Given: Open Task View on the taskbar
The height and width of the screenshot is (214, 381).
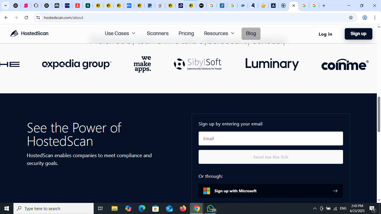Looking at the screenshot, I should point(100,208).
